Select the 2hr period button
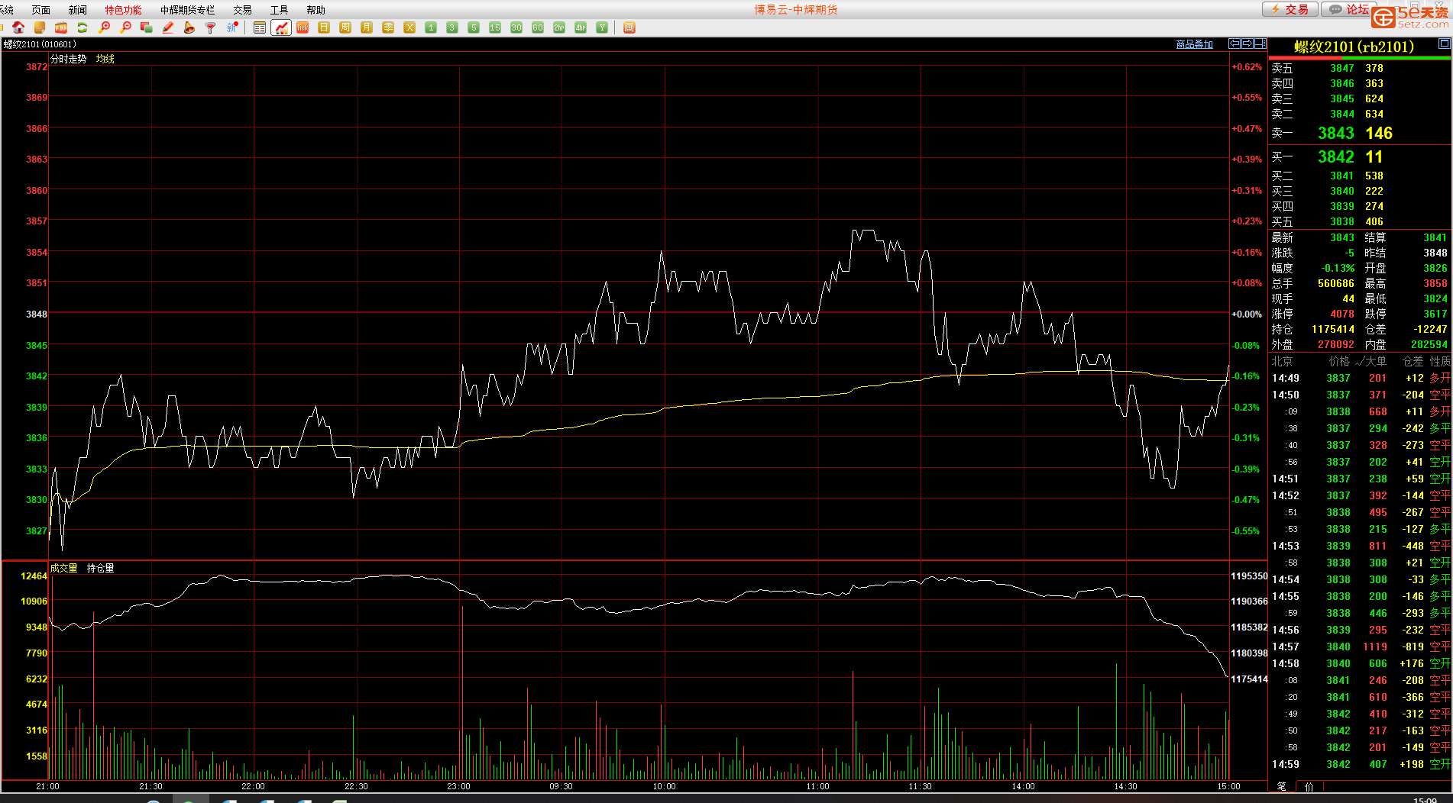The image size is (1453, 803). point(559,27)
